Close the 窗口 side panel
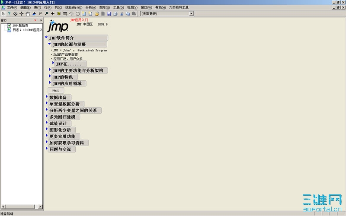 pyautogui.click(x=41, y=20)
